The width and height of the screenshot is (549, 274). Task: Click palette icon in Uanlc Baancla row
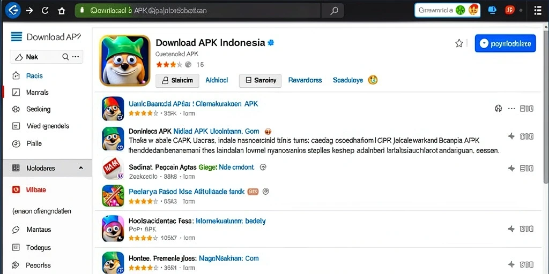[x=498, y=109]
